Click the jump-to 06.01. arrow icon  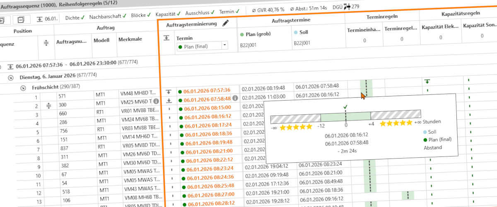click(x=39, y=19)
